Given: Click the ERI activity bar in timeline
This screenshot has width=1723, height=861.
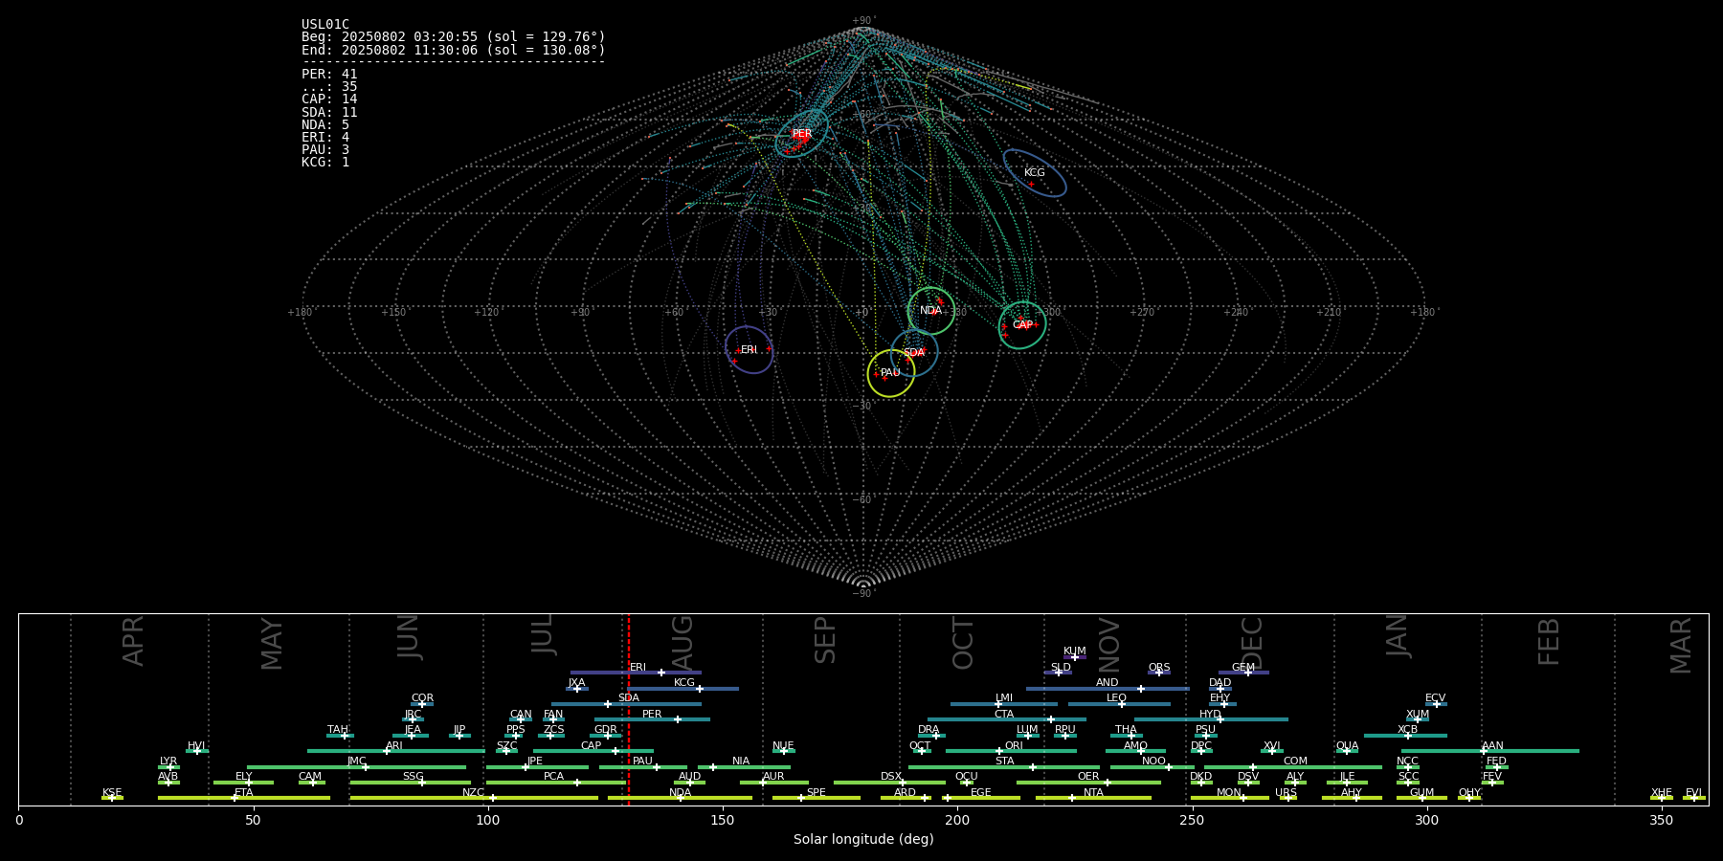Looking at the screenshot, I should click(x=636, y=673).
